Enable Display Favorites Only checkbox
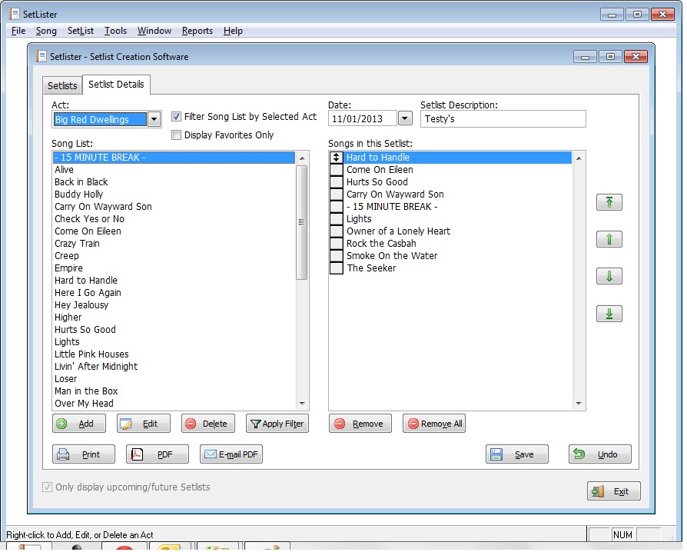The height and width of the screenshot is (552, 687). click(x=177, y=135)
